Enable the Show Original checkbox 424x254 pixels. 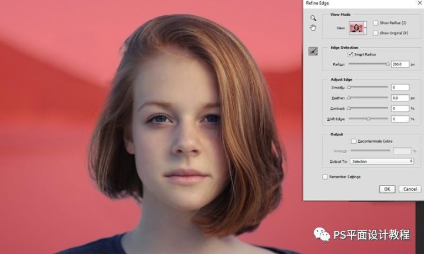pyautogui.click(x=376, y=33)
